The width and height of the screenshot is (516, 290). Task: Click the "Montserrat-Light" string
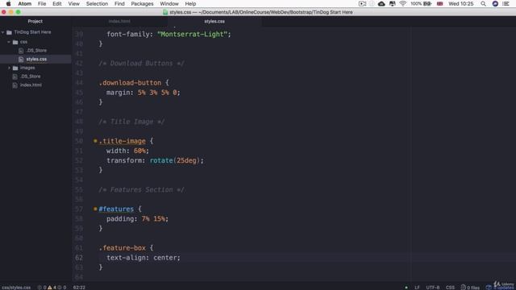[192, 34]
